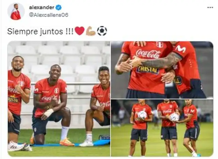Click the orange boot in left photo
218x159 pixels.
click(x=67, y=142)
